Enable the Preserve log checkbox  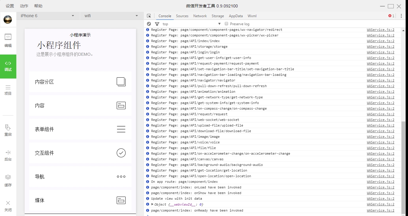click(226, 24)
